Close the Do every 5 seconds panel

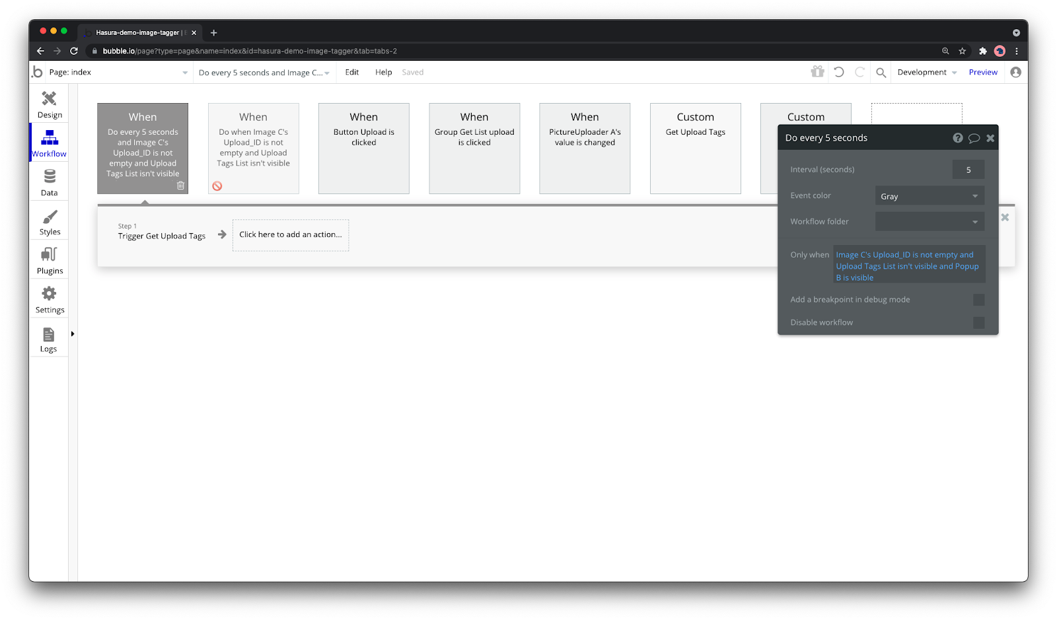coord(990,138)
